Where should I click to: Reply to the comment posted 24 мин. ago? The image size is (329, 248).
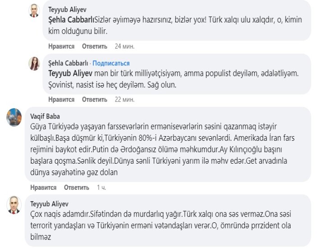[x=94, y=46]
